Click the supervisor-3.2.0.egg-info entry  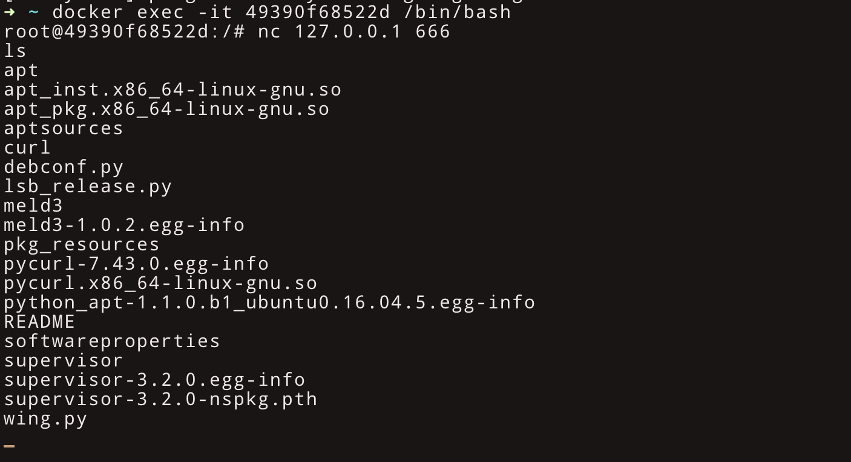coord(154,380)
